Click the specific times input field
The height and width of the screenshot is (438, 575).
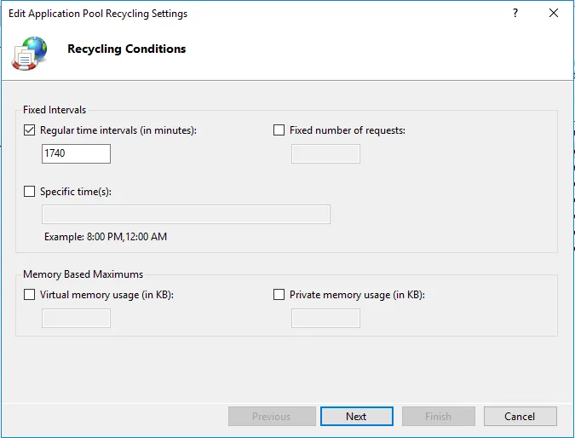186,214
